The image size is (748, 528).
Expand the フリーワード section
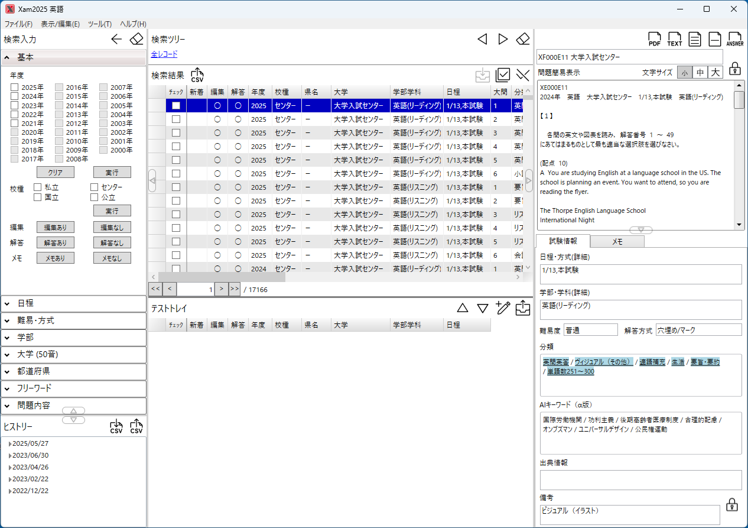click(x=73, y=388)
